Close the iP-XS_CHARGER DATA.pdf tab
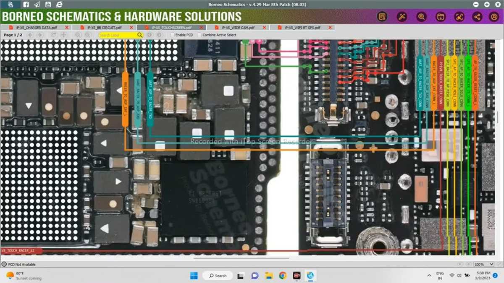This screenshot has width=504, height=283. tap(67, 28)
